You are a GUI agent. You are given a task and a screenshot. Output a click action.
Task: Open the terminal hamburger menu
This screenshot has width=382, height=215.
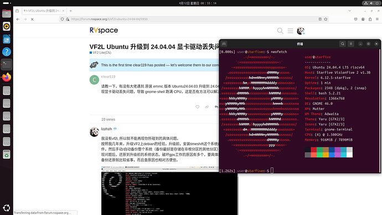coord(351,44)
